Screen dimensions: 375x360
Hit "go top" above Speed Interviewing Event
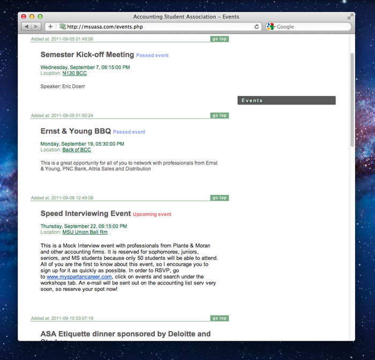[219, 198]
